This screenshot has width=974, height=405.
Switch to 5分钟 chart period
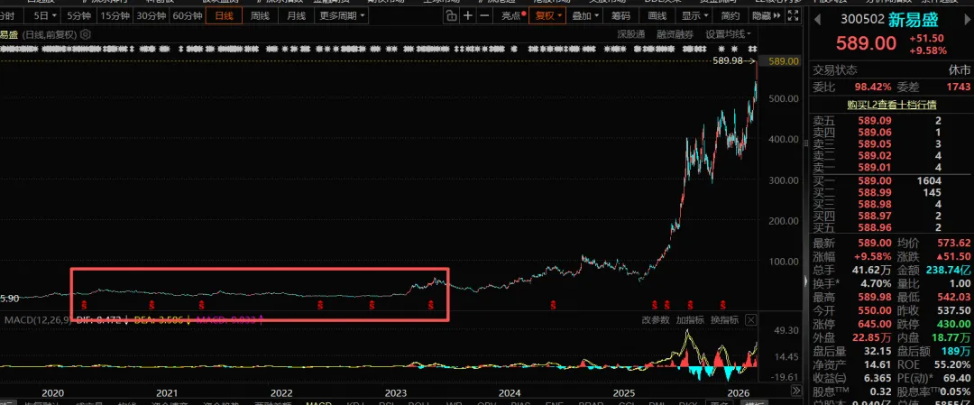tap(78, 15)
